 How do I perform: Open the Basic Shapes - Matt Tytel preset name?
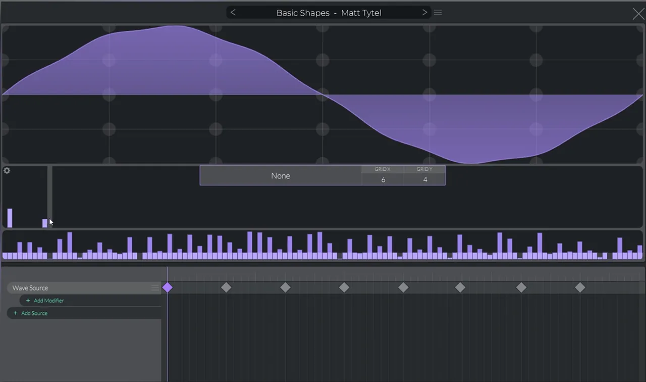tap(329, 13)
